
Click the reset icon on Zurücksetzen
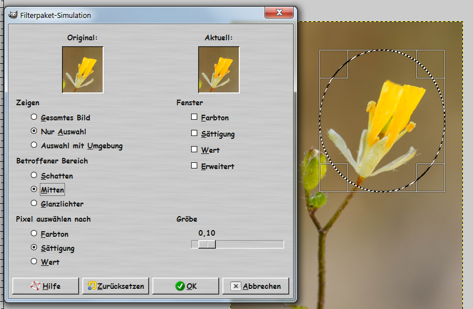pyautogui.click(x=92, y=286)
